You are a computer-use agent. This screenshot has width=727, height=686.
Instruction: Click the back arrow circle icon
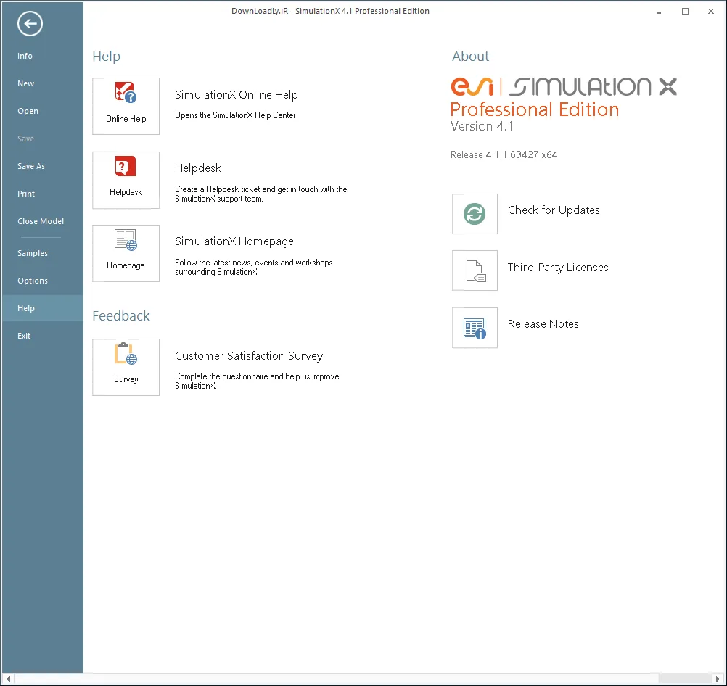pyautogui.click(x=30, y=24)
